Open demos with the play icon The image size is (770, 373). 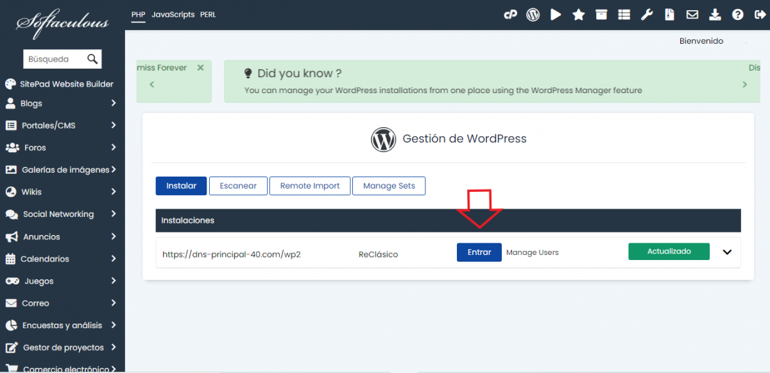pos(556,15)
